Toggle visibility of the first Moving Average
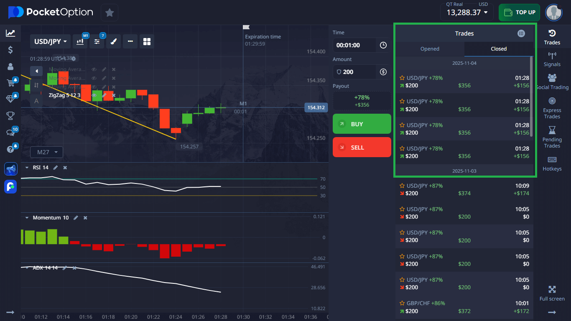This screenshot has height=321, width=571. click(x=94, y=69)
